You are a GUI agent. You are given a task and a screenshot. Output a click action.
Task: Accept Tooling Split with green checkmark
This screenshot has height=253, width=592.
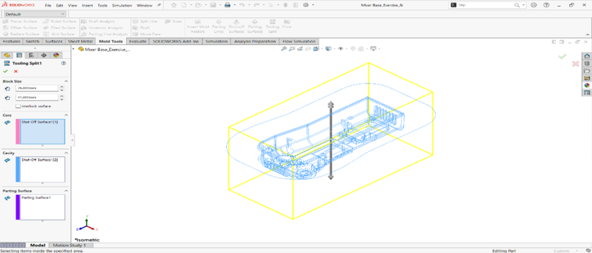tap(6, 71)
